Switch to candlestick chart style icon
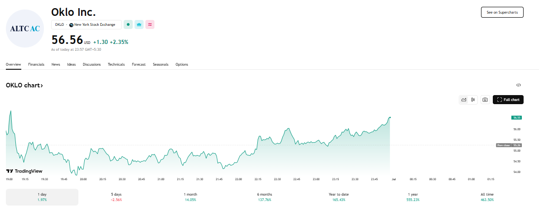Viewport: 539px width, 211px height. tap(473, 100)
